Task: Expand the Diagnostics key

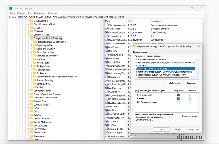Action: 28,136
